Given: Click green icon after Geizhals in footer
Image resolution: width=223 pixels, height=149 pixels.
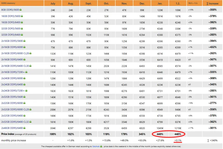Looking at the screenshot, I should point(101,146).
